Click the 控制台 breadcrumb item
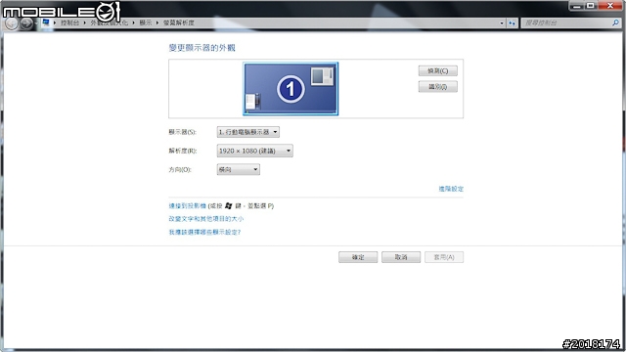 [69, 22]
